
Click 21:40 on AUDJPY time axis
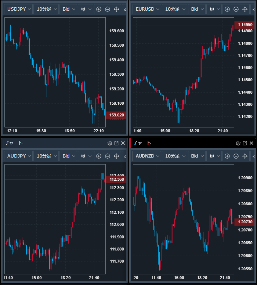94,278
